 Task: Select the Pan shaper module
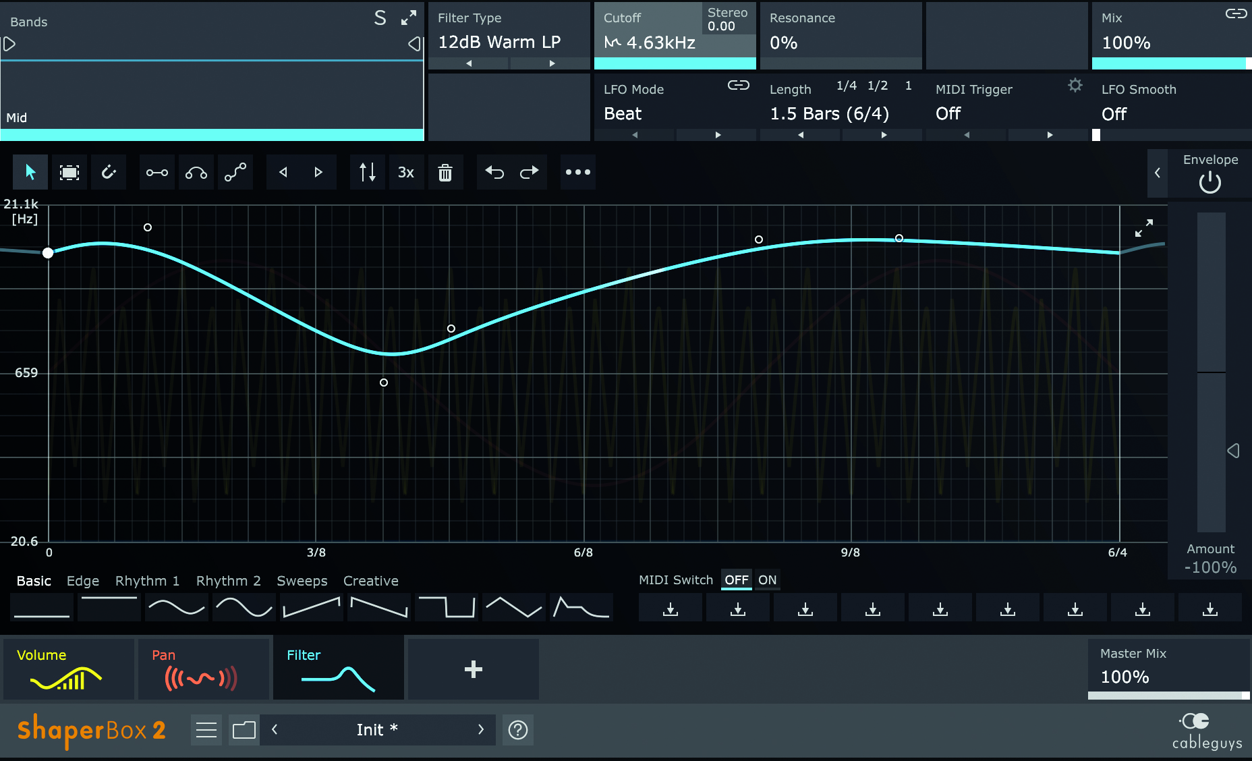(x=204, y=669)
